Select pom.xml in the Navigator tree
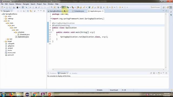Image resolution: width=173 pixels, height=97 pixels. pos(11,55)
